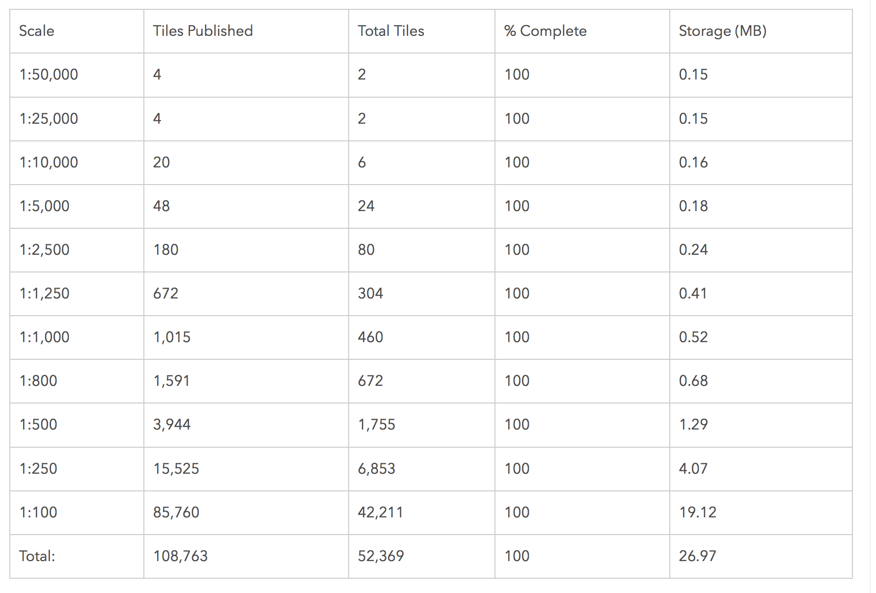876x593 pixels.
Task: Click tiles published value 3,944
Action: point(172,425)
